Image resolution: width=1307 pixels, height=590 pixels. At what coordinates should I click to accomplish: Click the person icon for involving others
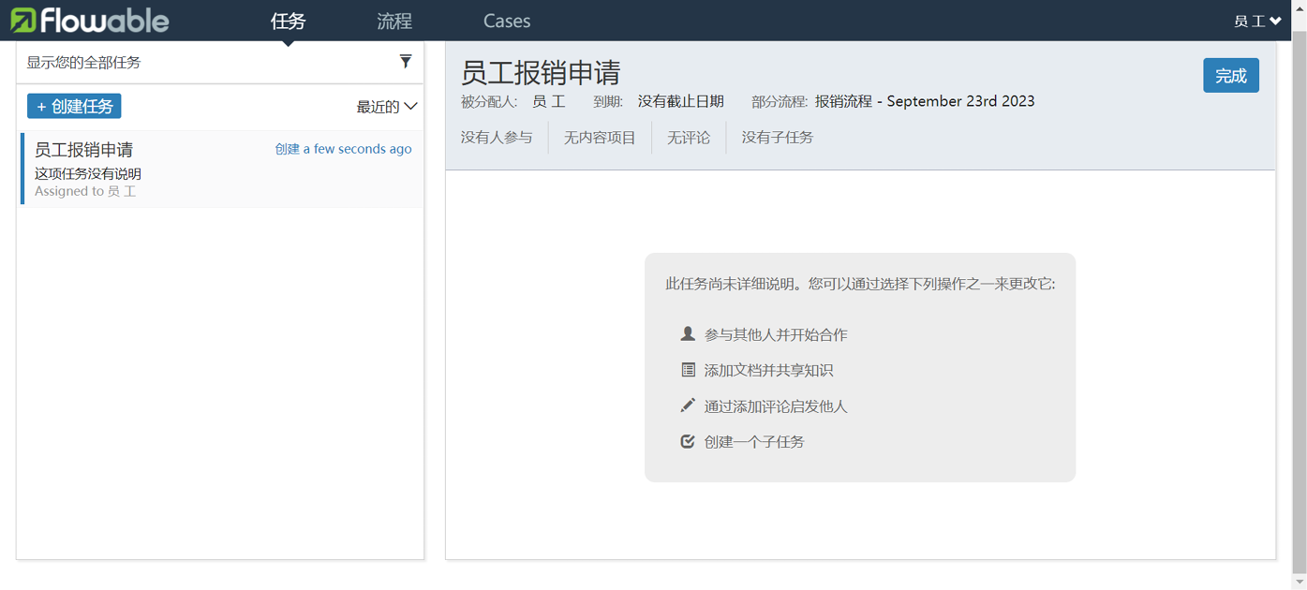tap(688, 334)
